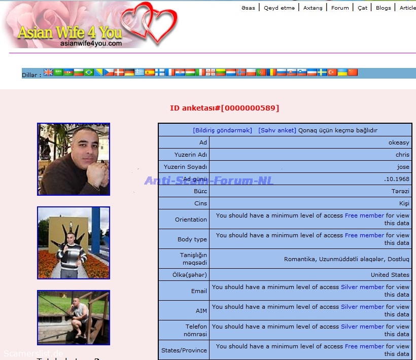Select the United Kingdom flag language
This screenshot has width=416, height=360.
(48, 73)
